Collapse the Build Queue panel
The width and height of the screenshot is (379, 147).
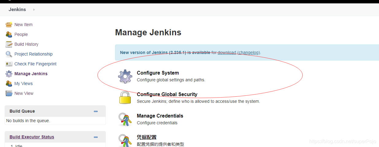pos(96,111)
